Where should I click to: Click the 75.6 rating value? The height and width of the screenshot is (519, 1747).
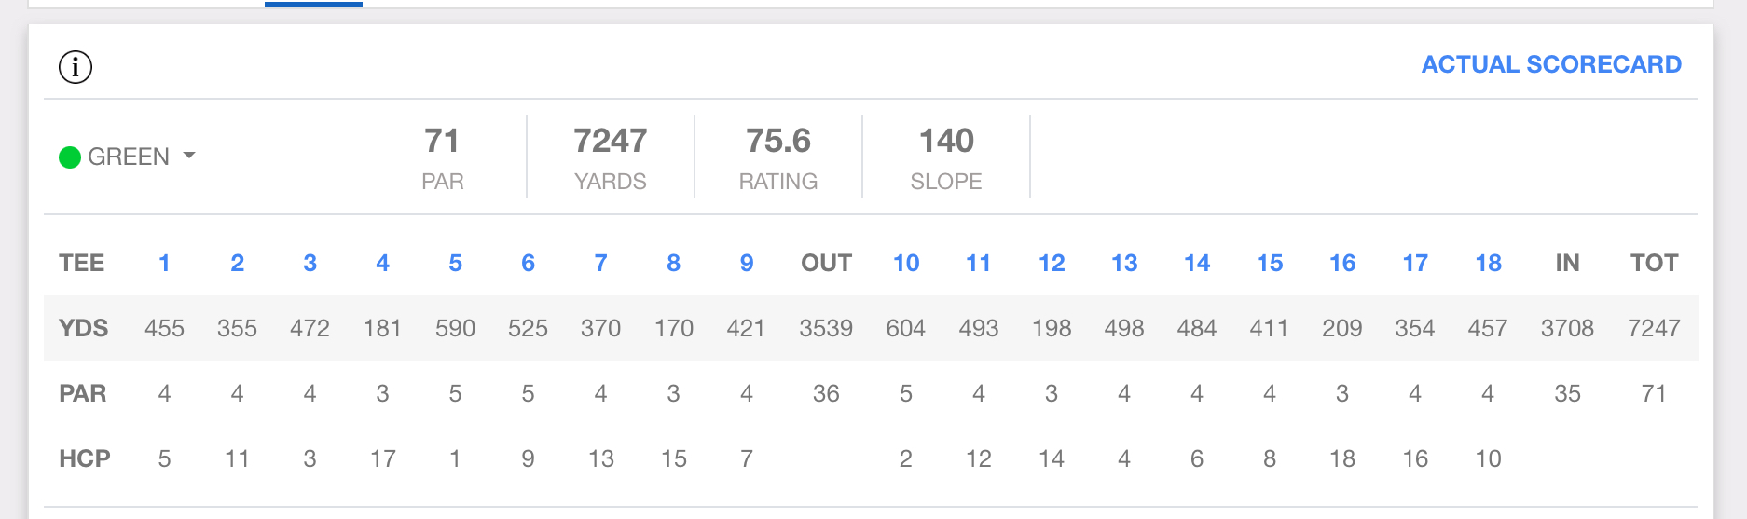pos(777,142)
